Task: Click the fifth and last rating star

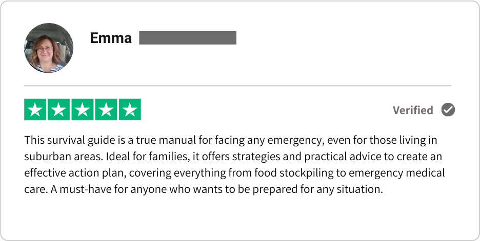Action: (130, 110)
